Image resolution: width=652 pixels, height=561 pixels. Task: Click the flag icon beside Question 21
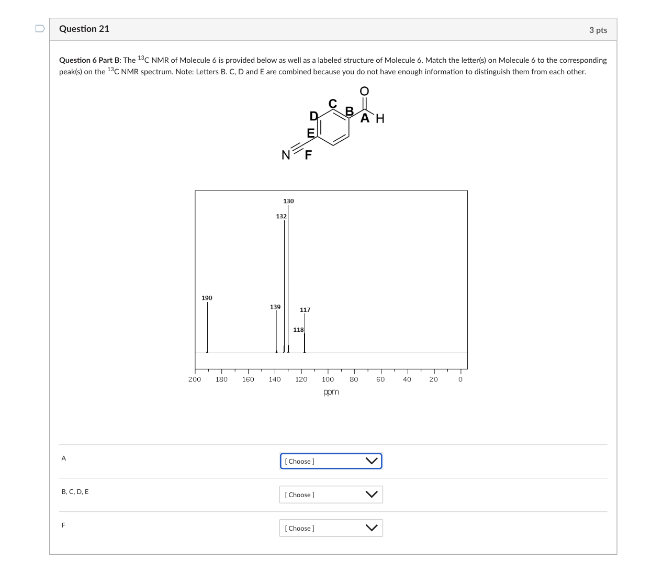(x=39, y=29)
